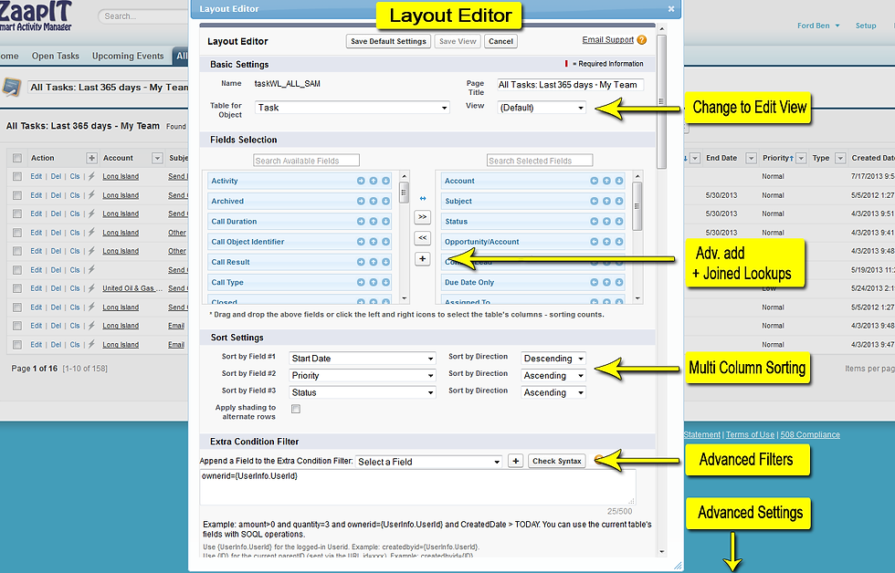Open the Table for Object dropdown
Viewport: 895px width, 573px height.
pos(353,108)
